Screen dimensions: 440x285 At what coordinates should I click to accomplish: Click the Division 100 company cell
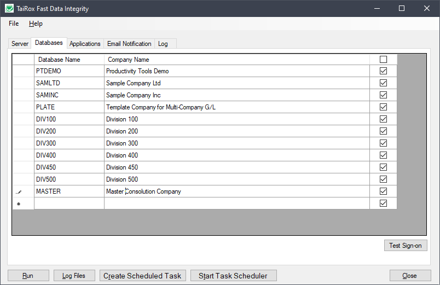click(237, 119)
